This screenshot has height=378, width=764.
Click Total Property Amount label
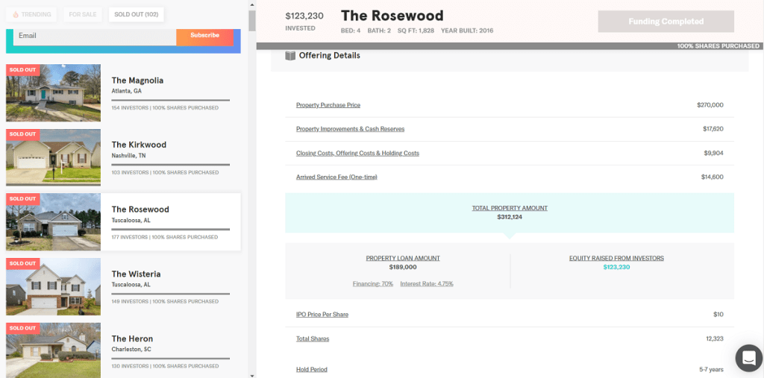510,208
